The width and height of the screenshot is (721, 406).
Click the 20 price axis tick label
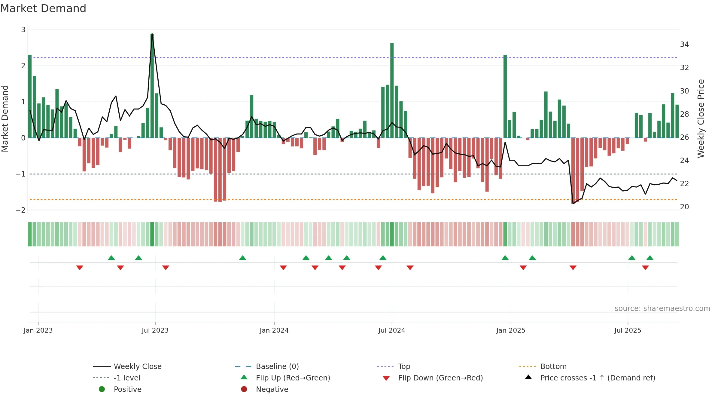684,207
